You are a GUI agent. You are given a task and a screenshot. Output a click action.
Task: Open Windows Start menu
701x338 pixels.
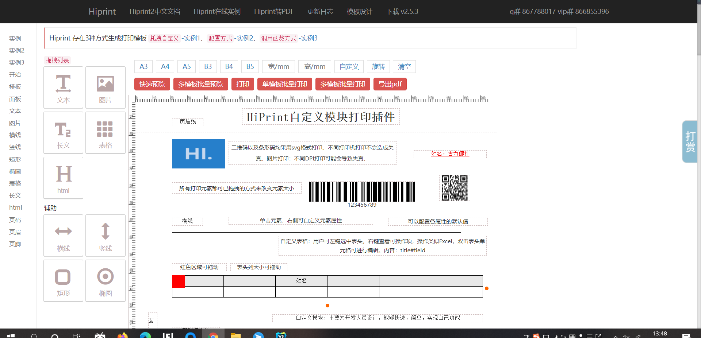tap(11, 335)
